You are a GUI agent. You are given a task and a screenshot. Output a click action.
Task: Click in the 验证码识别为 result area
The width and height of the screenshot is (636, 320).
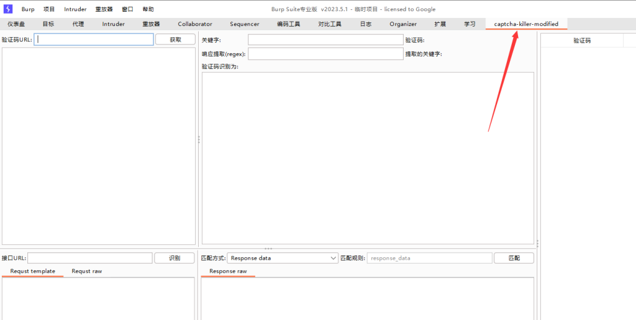tap(368, 158)
